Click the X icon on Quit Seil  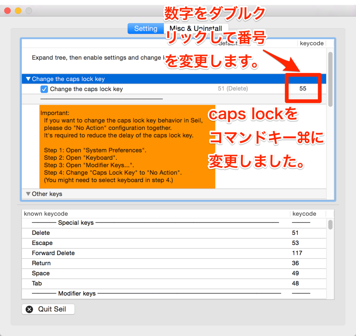tap(29, 309)
